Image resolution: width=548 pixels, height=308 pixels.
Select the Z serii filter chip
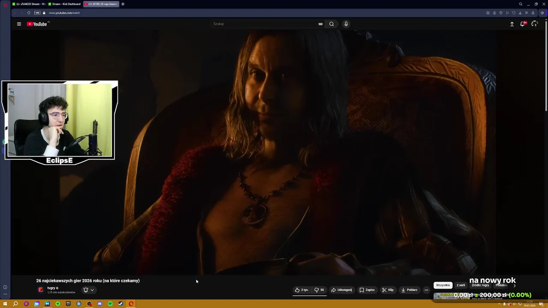(461, 285)
